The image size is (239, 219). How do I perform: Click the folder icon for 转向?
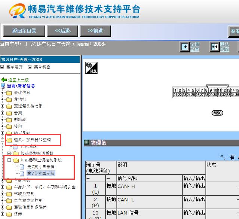tap(9, 127)
